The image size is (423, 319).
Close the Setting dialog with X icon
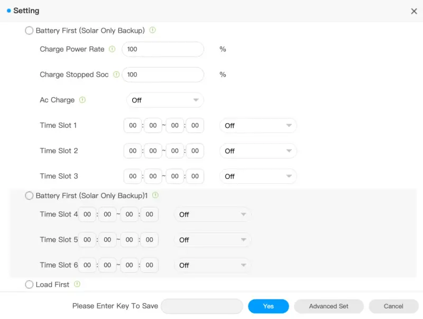click(414, 11)
